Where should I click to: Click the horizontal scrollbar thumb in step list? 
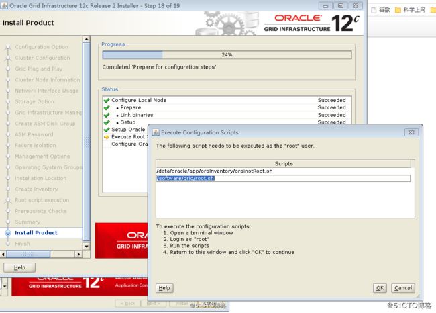coord(28,254)
